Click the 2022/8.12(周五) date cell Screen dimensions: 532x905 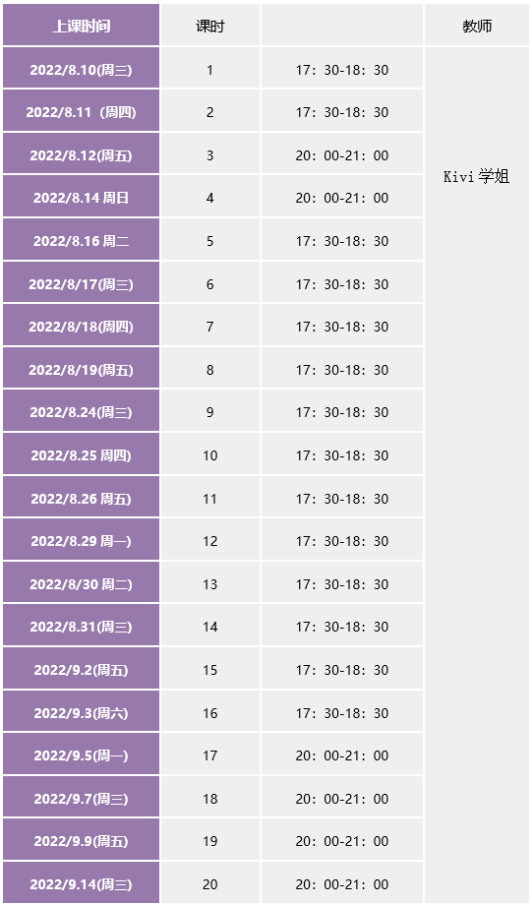coord(81,154)
